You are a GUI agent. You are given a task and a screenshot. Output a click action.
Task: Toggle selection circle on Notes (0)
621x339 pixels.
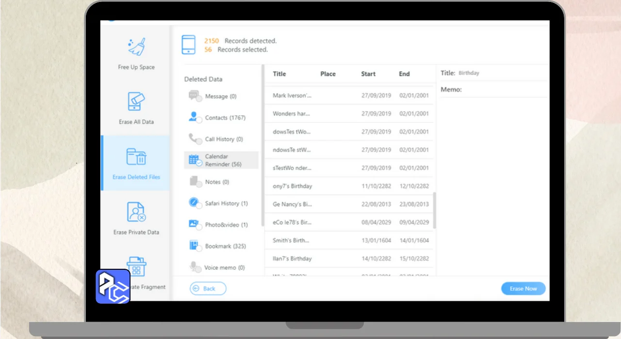(199, 185)
